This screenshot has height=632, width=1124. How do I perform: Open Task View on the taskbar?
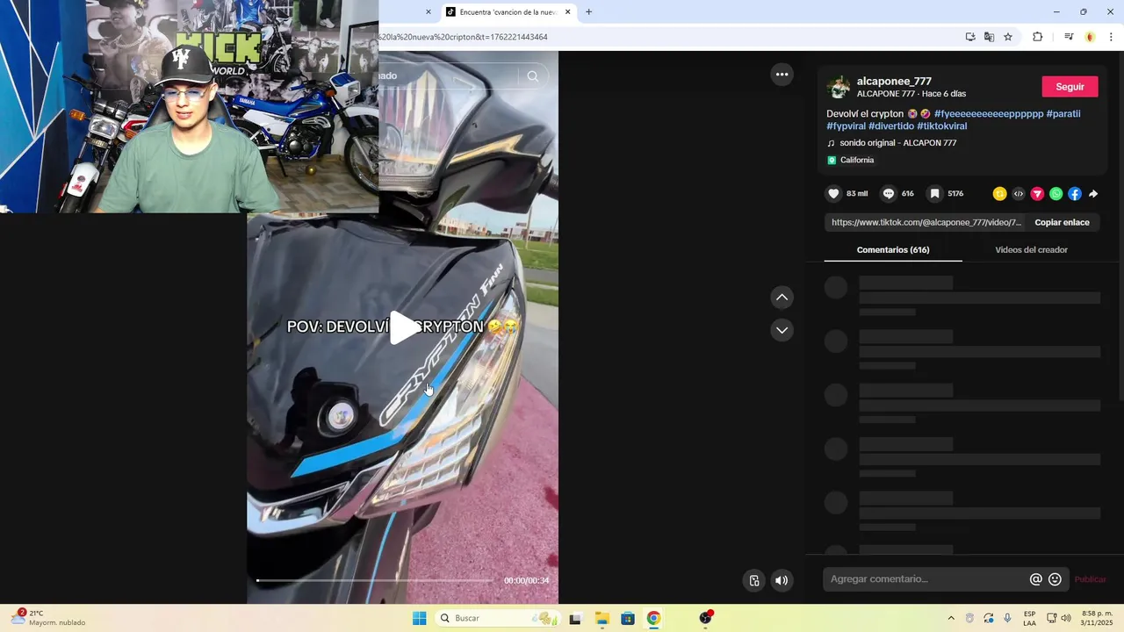575,619
